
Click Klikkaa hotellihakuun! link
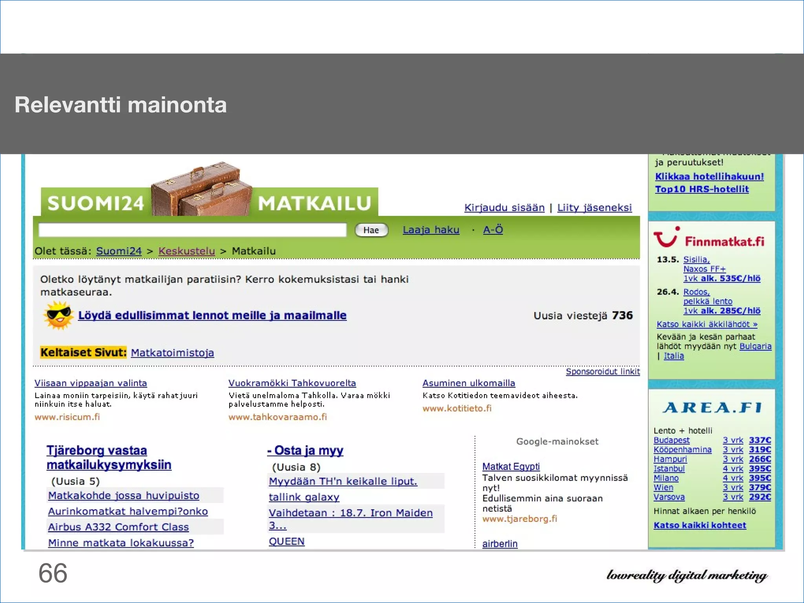709,177
